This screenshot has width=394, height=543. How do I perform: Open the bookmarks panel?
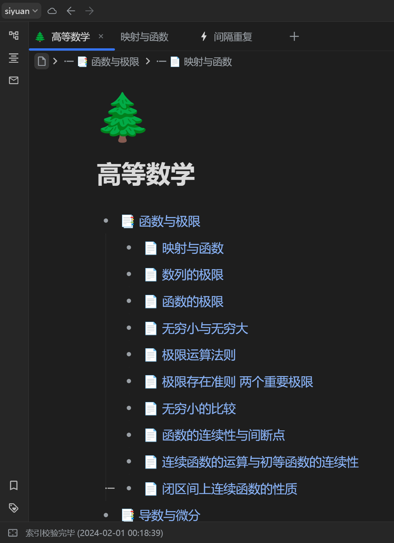(14, 485)
